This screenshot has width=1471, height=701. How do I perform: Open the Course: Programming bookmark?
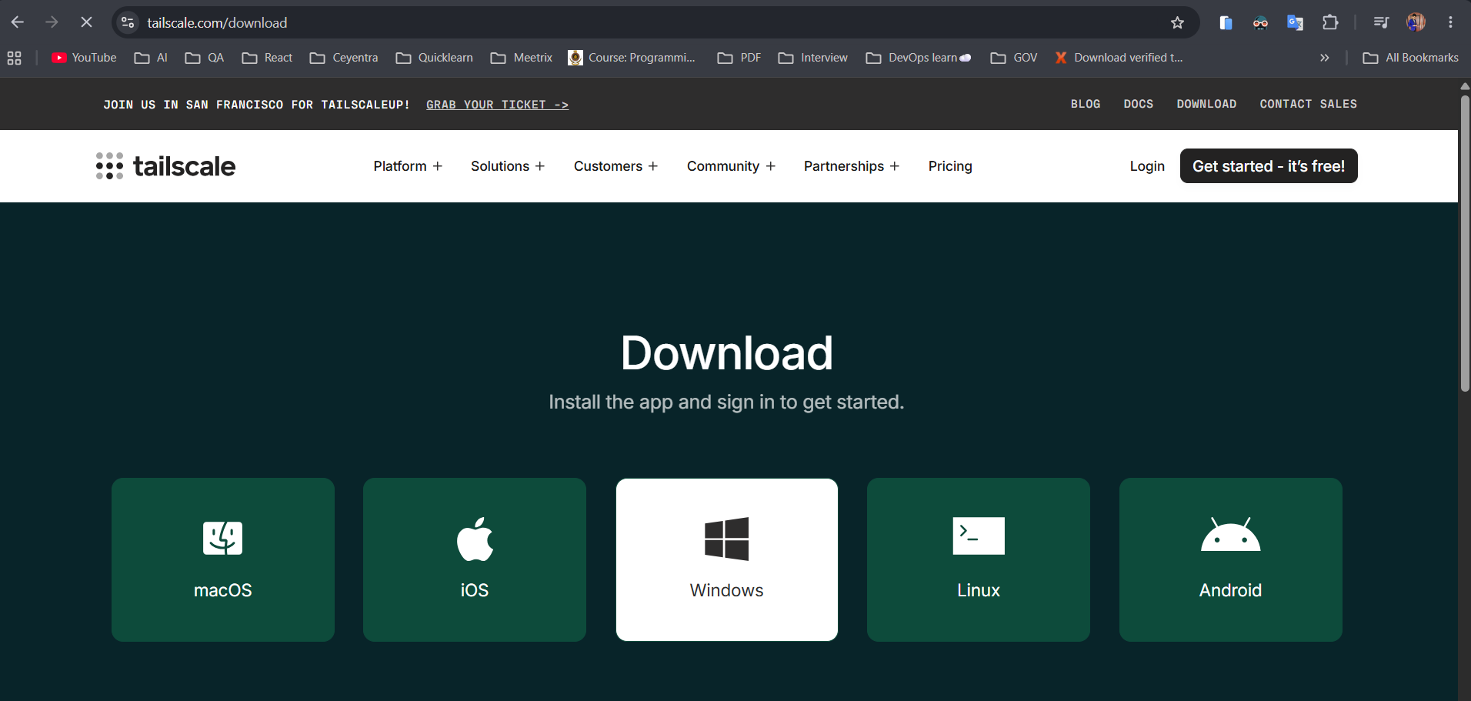point(632,58)
